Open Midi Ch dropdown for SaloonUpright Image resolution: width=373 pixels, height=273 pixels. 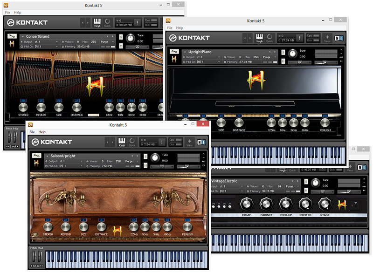tap(64, 166)
